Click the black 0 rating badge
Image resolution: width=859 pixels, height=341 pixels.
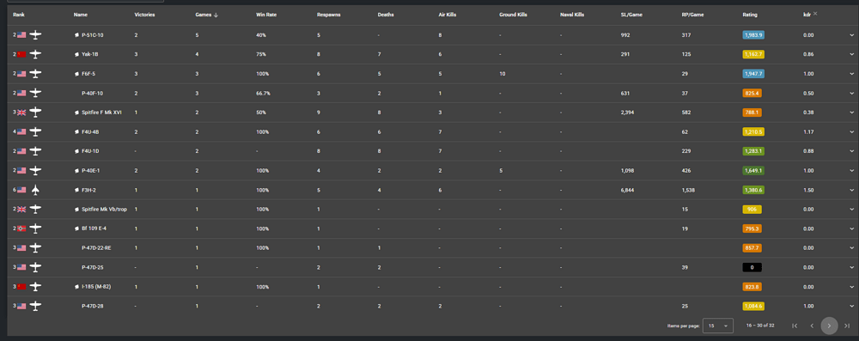(x=752, y=267)
